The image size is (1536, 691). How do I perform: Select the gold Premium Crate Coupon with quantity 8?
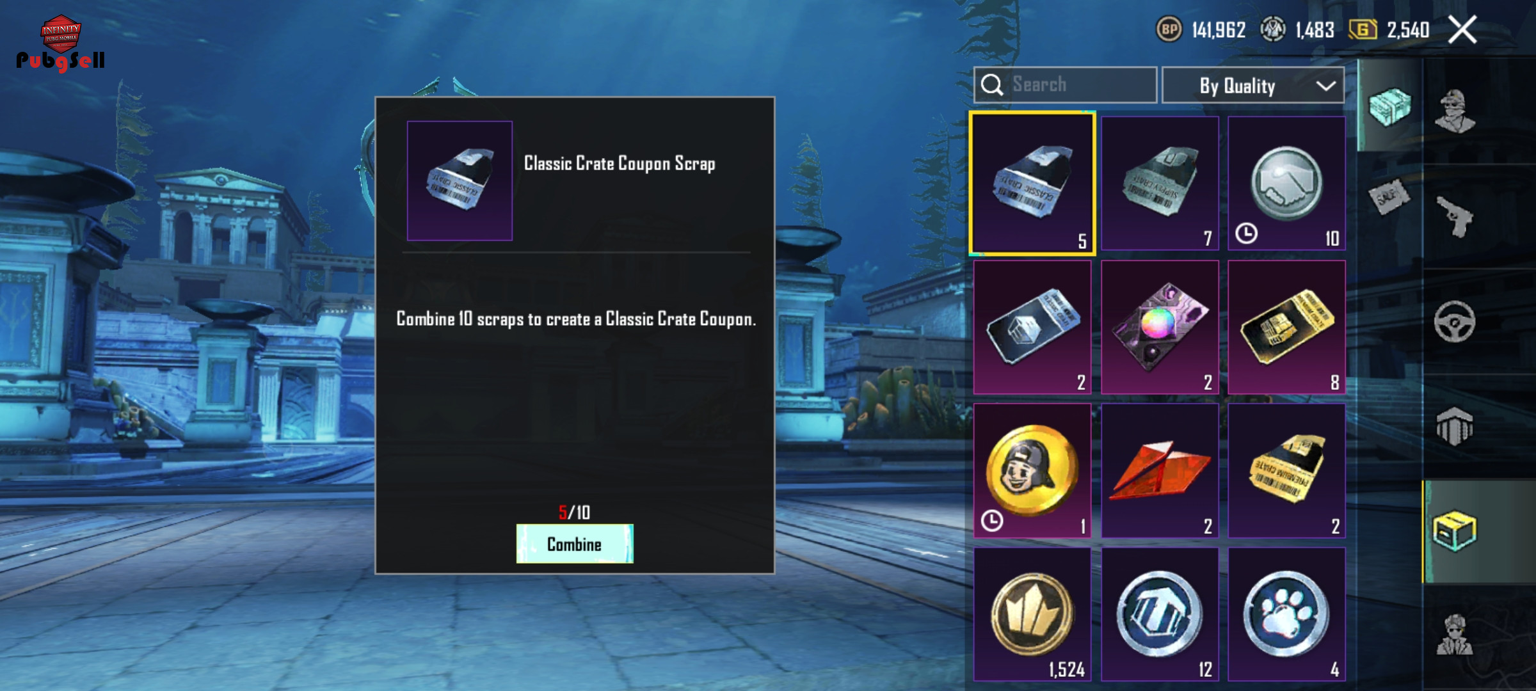[x=1286, y=327]
